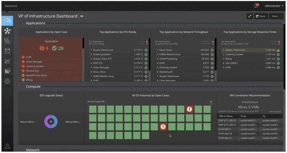Open the topology cluster icon in sidebar
The width and height of the screenshot is (287, 153).
pos(7,31)
